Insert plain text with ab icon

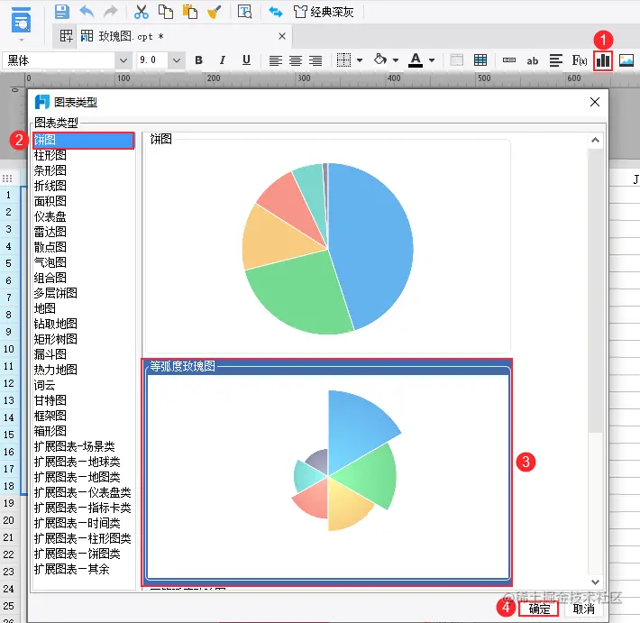(532, 60)
